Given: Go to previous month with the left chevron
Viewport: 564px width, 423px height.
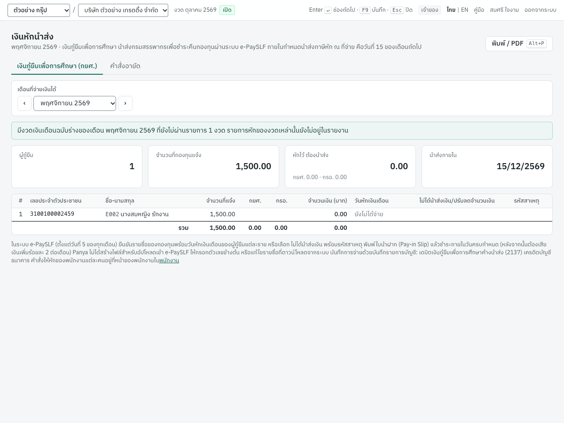Looking at the screenshot, I should click(24, 103).
